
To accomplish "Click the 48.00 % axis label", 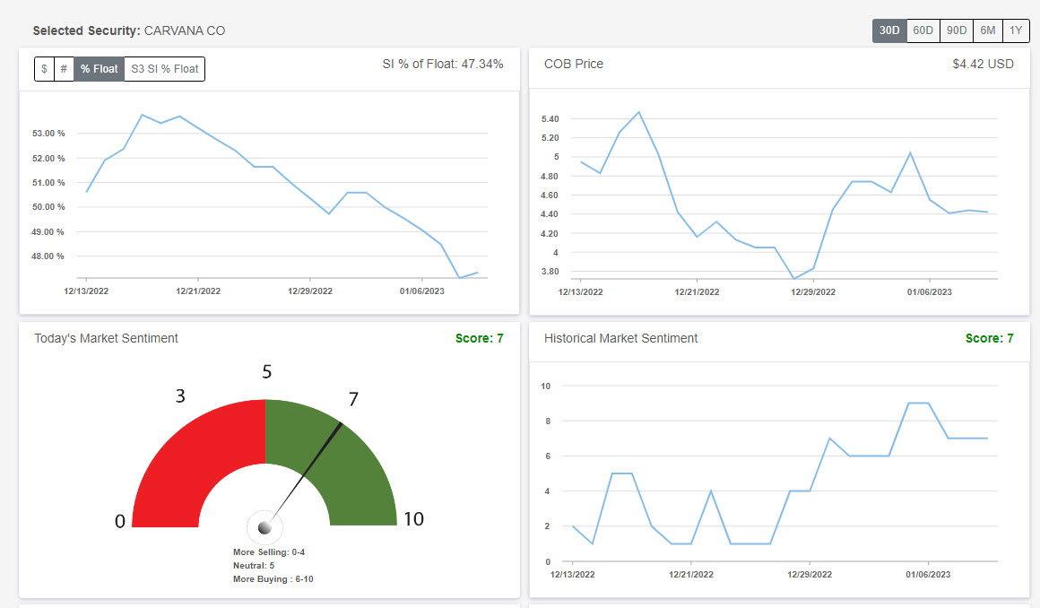I will pos(48,256).
